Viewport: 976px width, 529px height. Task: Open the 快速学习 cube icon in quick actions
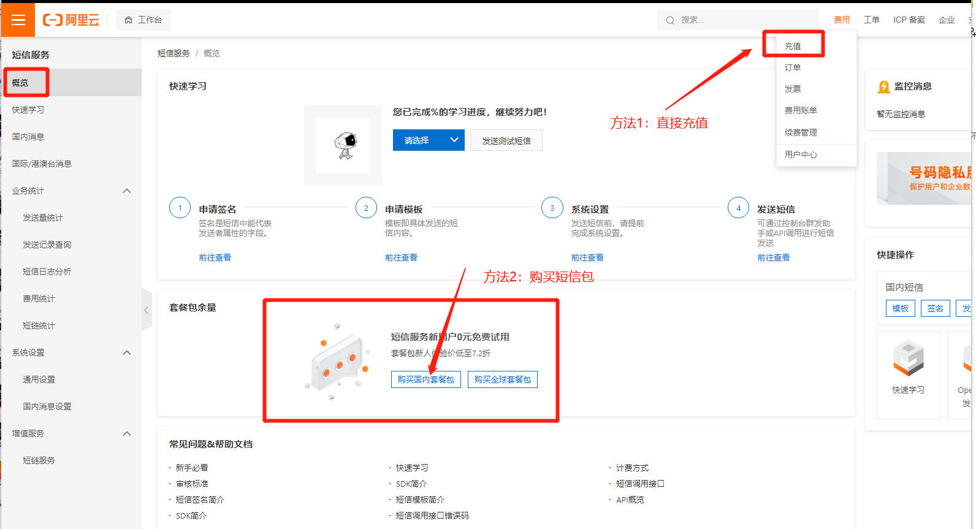[908, 358]
